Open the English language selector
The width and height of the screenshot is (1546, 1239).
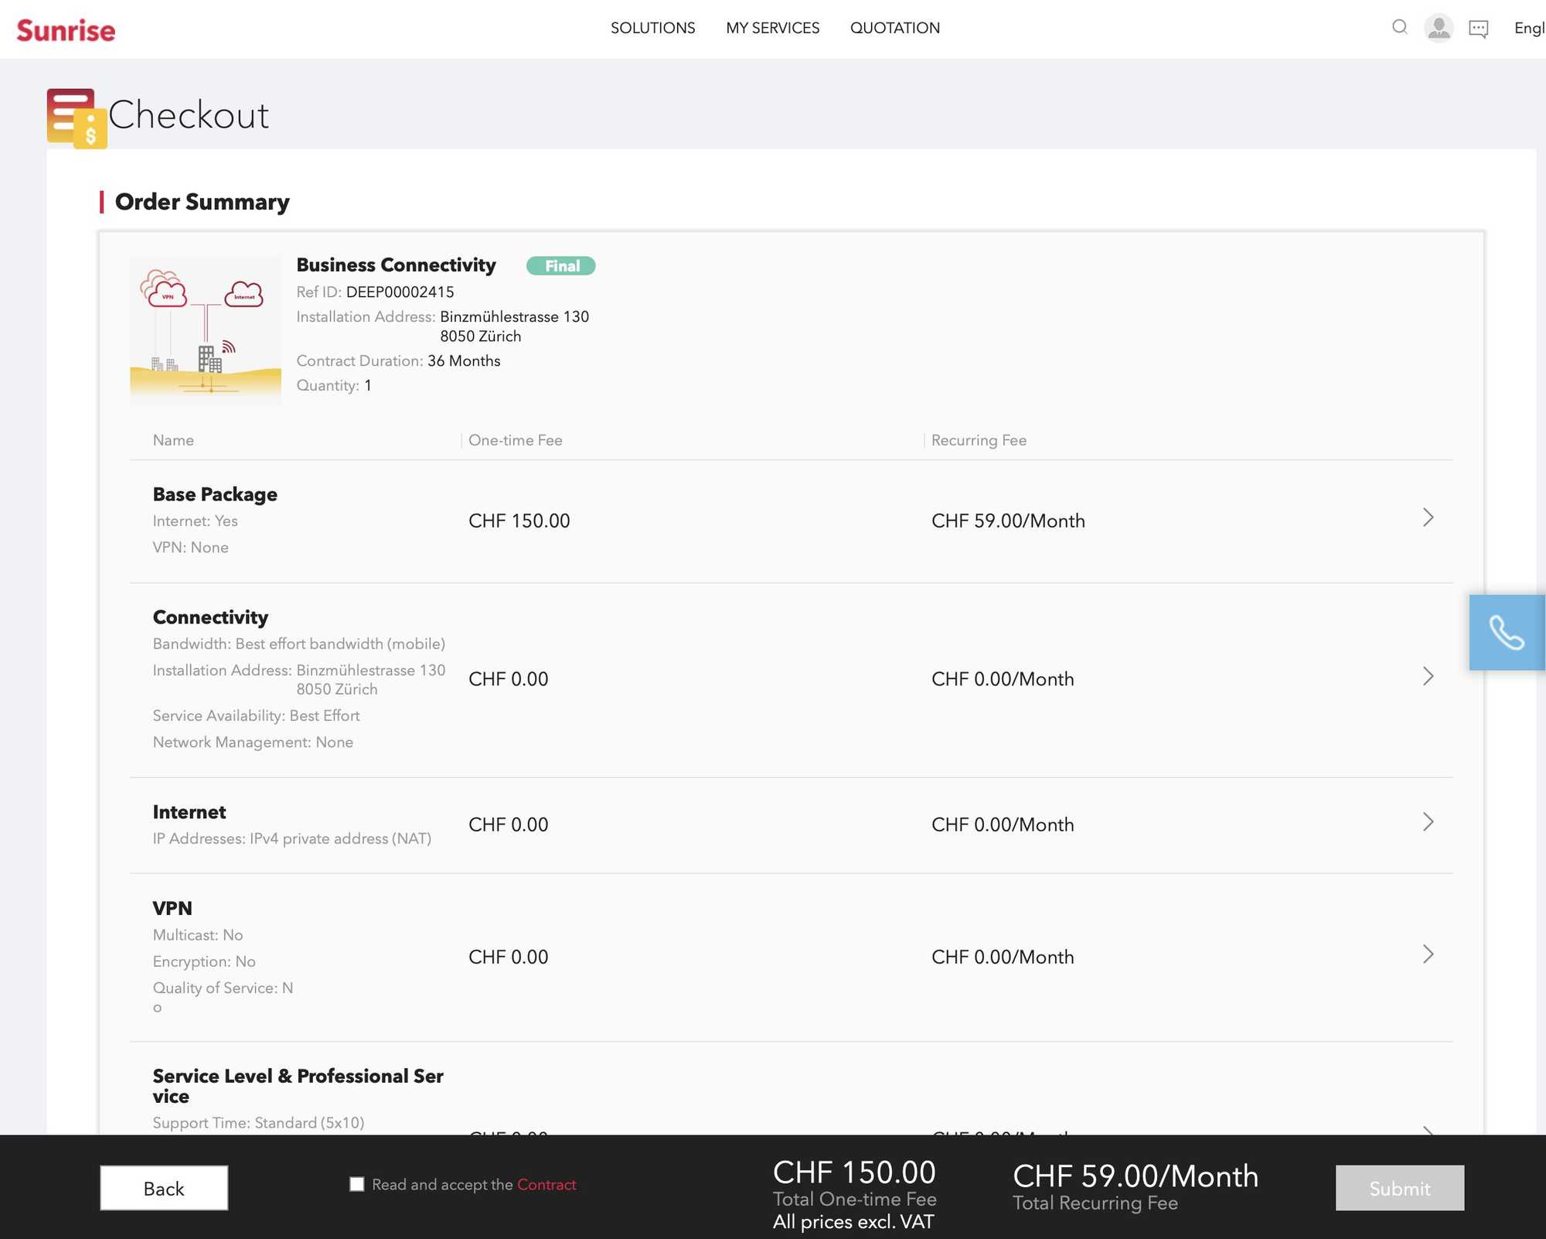[x=1529, y=29]
